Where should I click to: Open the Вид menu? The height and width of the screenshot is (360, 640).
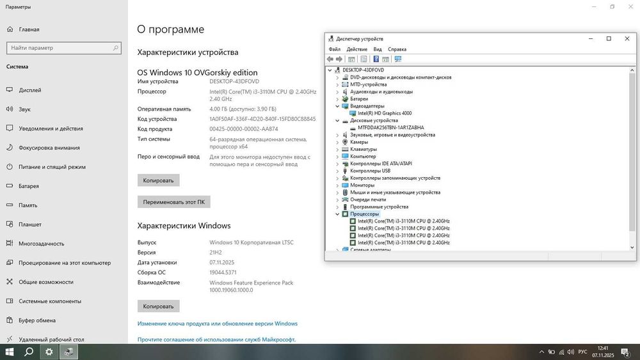click(x=378, y=49)
